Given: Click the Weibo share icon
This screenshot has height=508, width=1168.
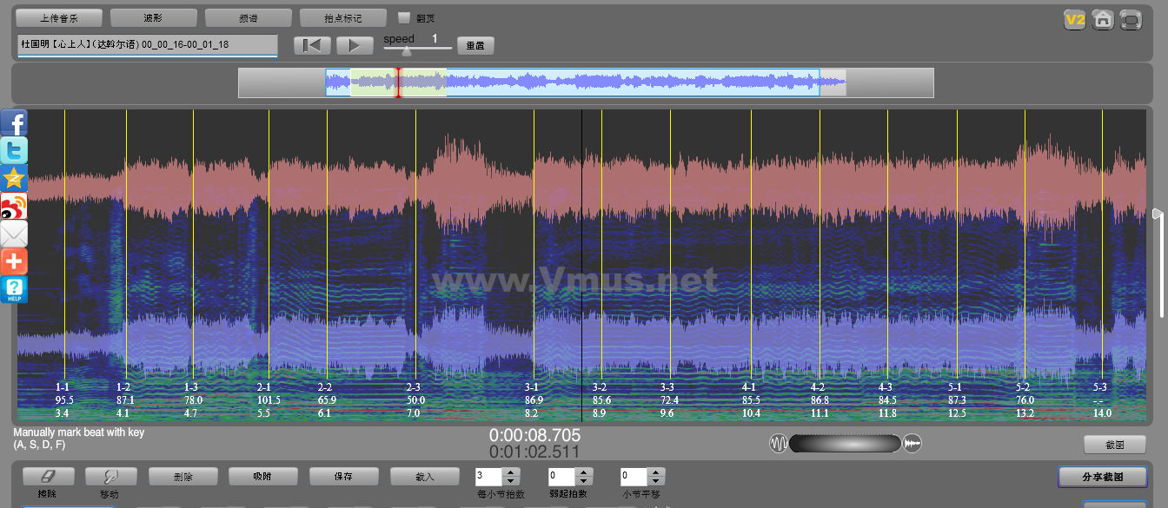Looking at the screenshot, I should 15,206.
